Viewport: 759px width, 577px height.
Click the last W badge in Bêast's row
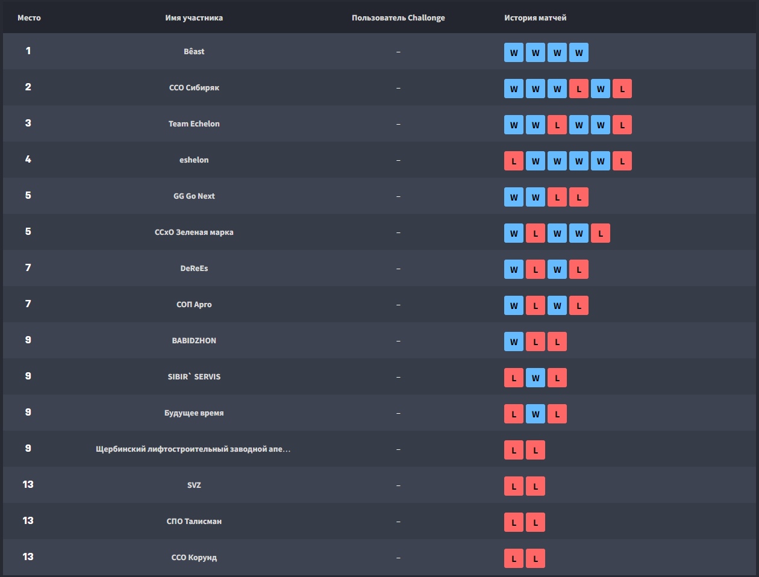579,52
